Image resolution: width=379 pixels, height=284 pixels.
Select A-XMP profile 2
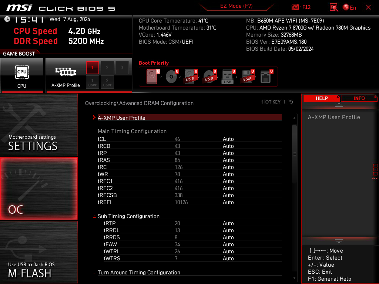(107, 67)
